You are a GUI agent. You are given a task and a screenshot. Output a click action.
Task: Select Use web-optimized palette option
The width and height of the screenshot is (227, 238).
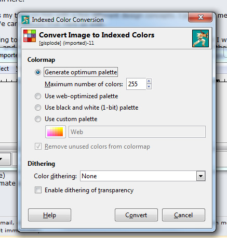pos(38,96)
